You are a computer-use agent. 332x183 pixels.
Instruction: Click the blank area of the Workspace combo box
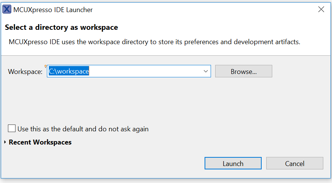[x=151, y=71]
